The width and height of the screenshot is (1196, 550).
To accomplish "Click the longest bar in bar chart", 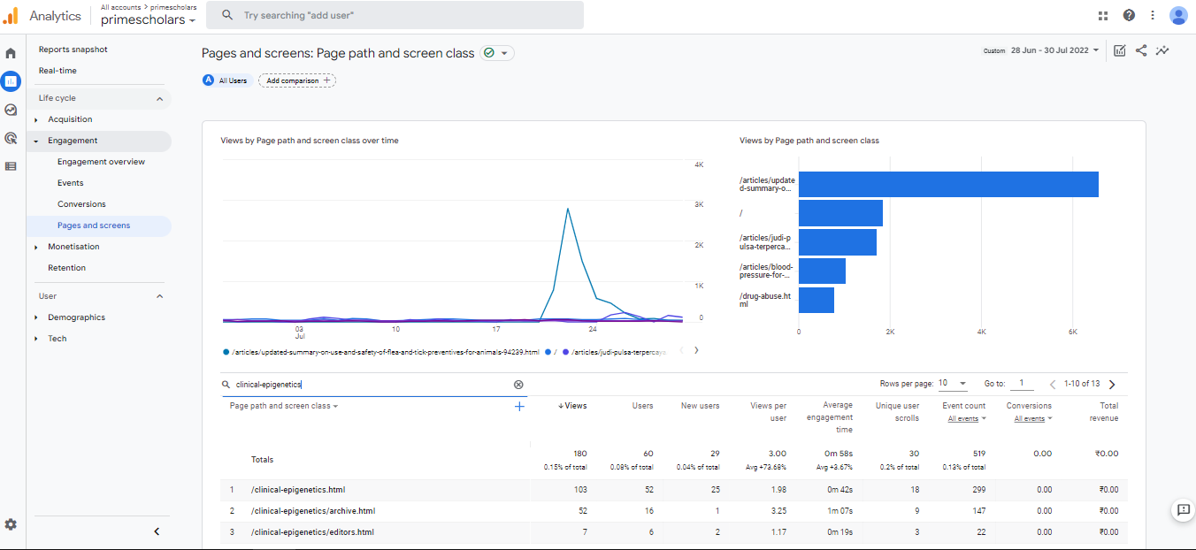I will [x=947, y=184].
